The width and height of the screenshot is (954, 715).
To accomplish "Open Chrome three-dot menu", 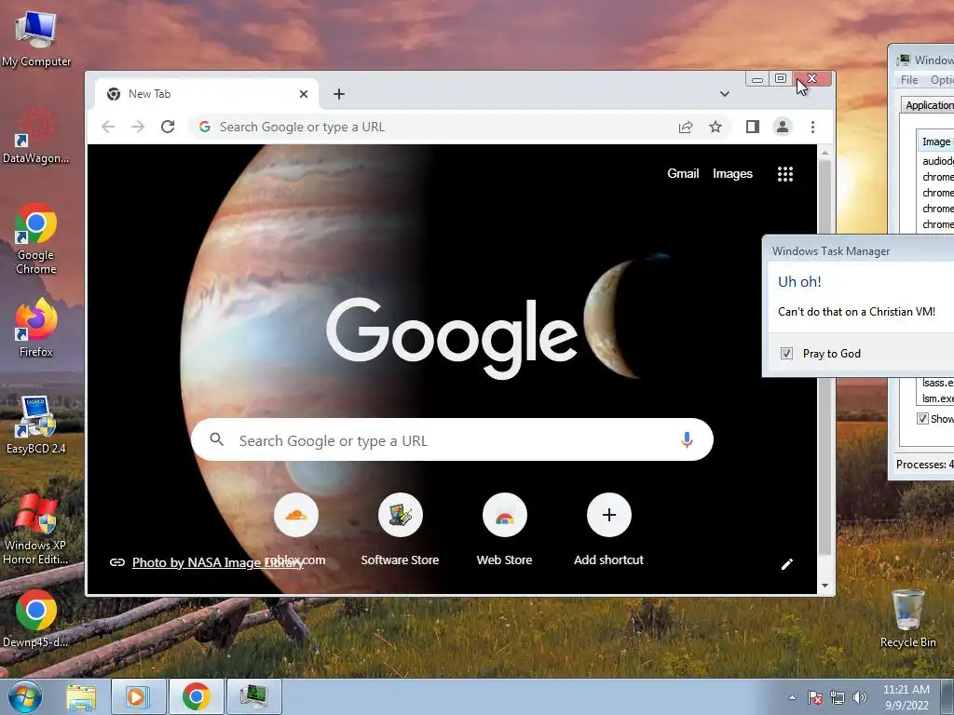I will coord(812,127).
